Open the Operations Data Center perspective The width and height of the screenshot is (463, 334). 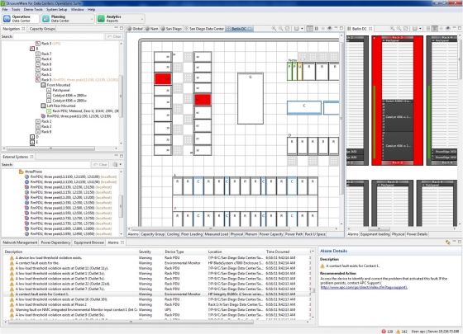[x=21, y=18]
